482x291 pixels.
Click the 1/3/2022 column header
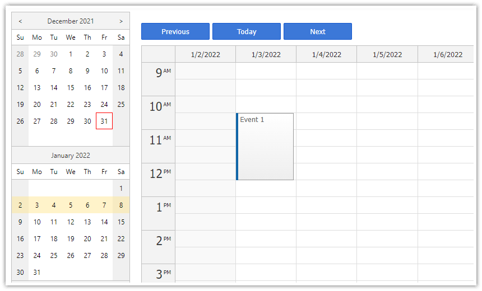pyautogui.click(x=266, y=54)
